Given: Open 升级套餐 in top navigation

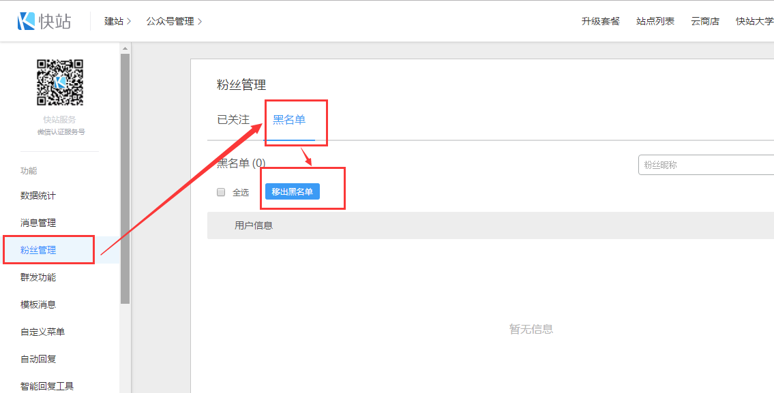Looking at the screenshot, I should 600,21.
